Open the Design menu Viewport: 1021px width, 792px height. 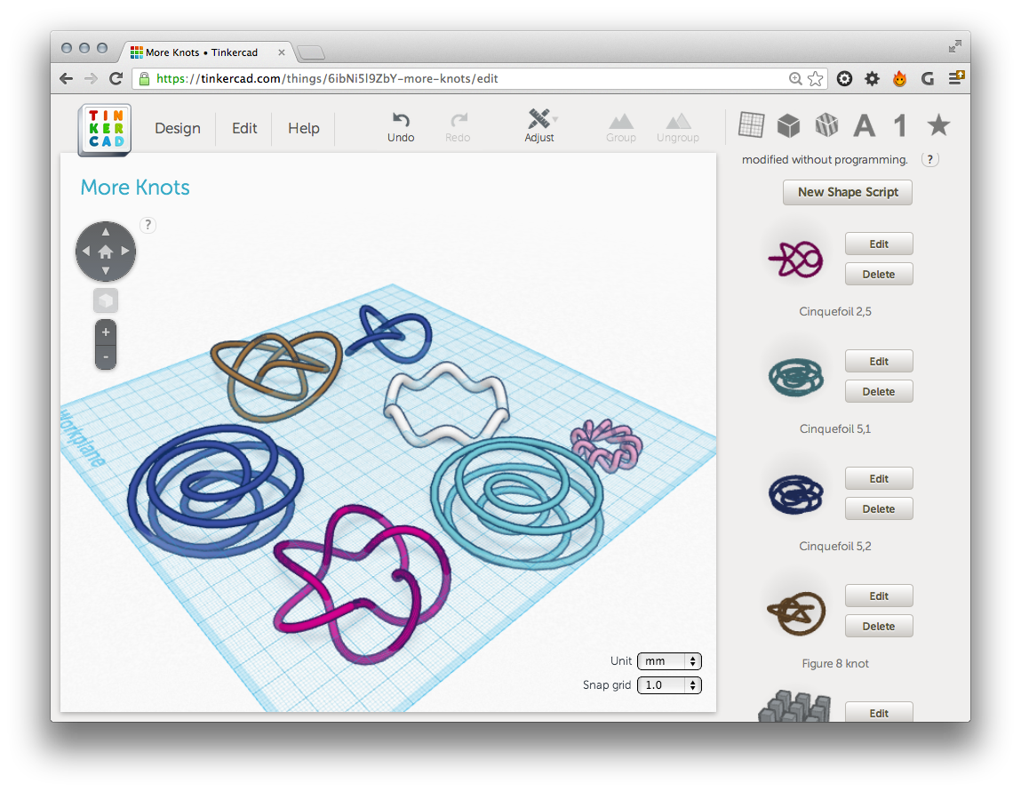pyautogui.click(x=178, y=128)
